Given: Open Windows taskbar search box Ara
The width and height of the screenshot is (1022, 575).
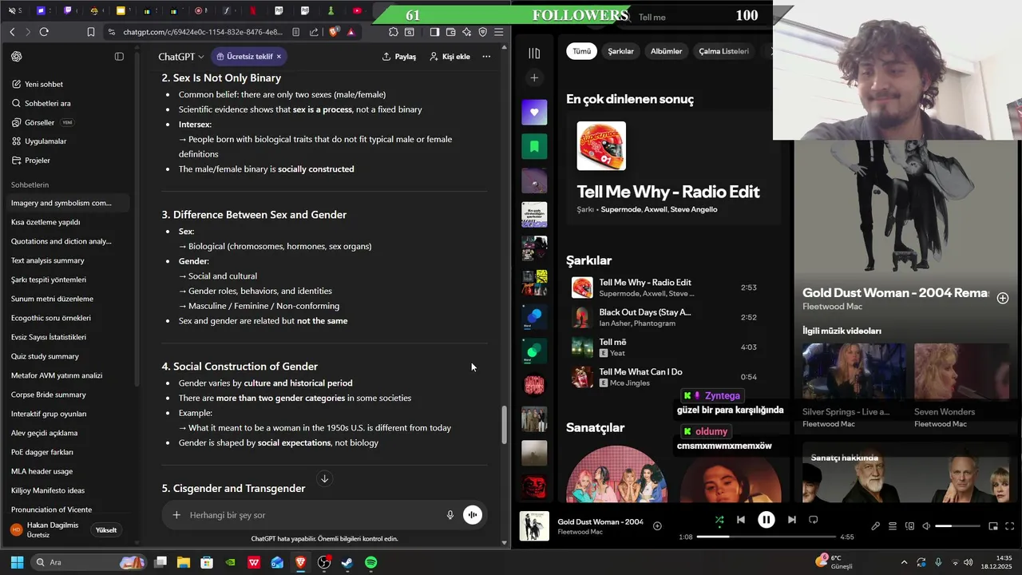Looking at the screenshot, I should 88,562.
